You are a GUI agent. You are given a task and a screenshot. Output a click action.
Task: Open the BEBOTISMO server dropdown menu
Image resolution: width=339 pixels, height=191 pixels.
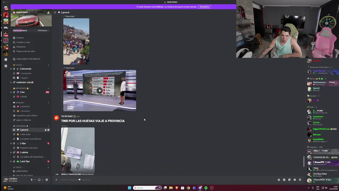(x=23, y=12)
